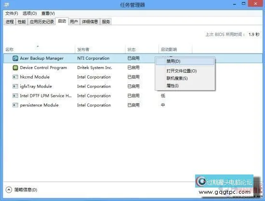Click the Task Manager title bar icon
Image resolution: width=265 pixels, height=201 pixels.
click(7, 5)
